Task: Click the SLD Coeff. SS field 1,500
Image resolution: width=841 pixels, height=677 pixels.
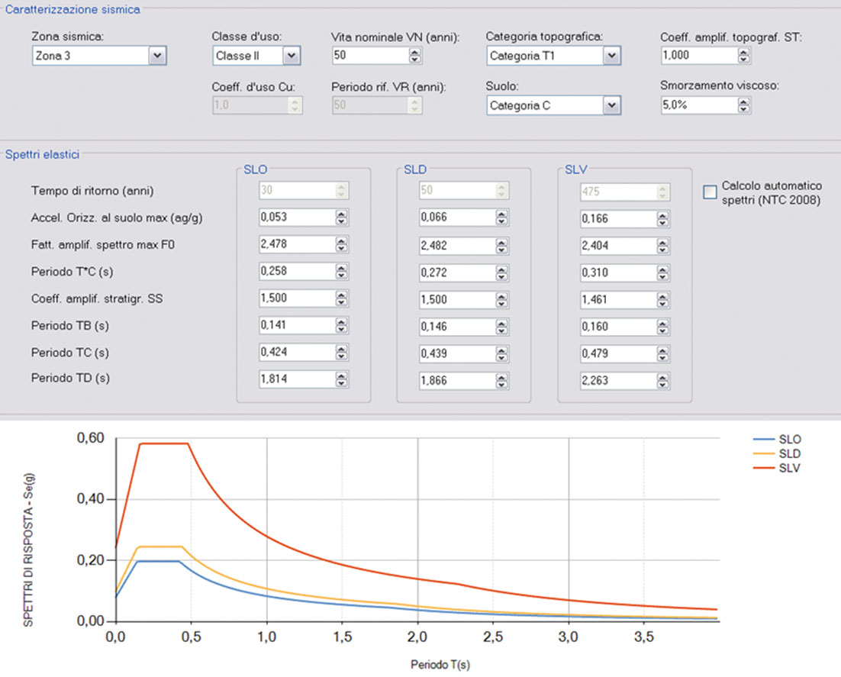Action: 457,300
